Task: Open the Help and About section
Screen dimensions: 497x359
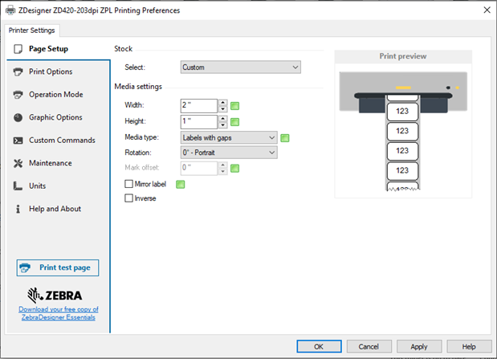Action: coord(59,209)
